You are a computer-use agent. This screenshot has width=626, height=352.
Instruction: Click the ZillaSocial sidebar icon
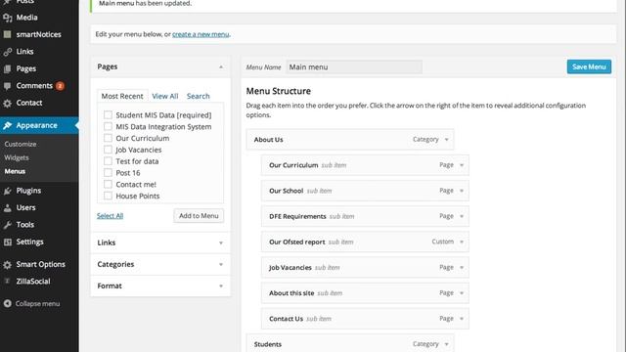7,282
